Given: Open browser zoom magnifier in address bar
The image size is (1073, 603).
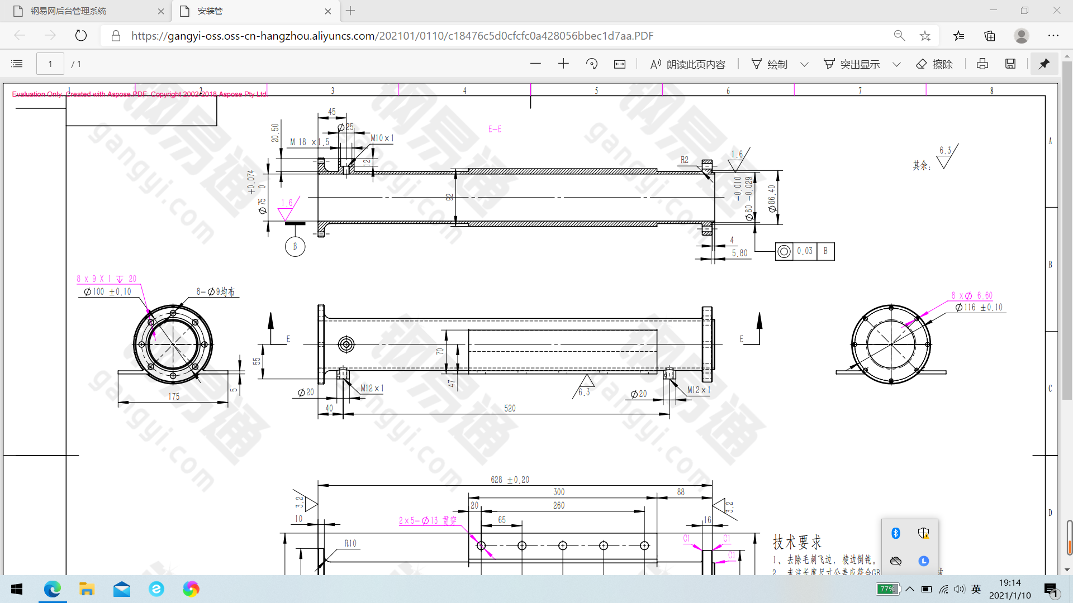Looking at the screenshot, I should [899, 36].
